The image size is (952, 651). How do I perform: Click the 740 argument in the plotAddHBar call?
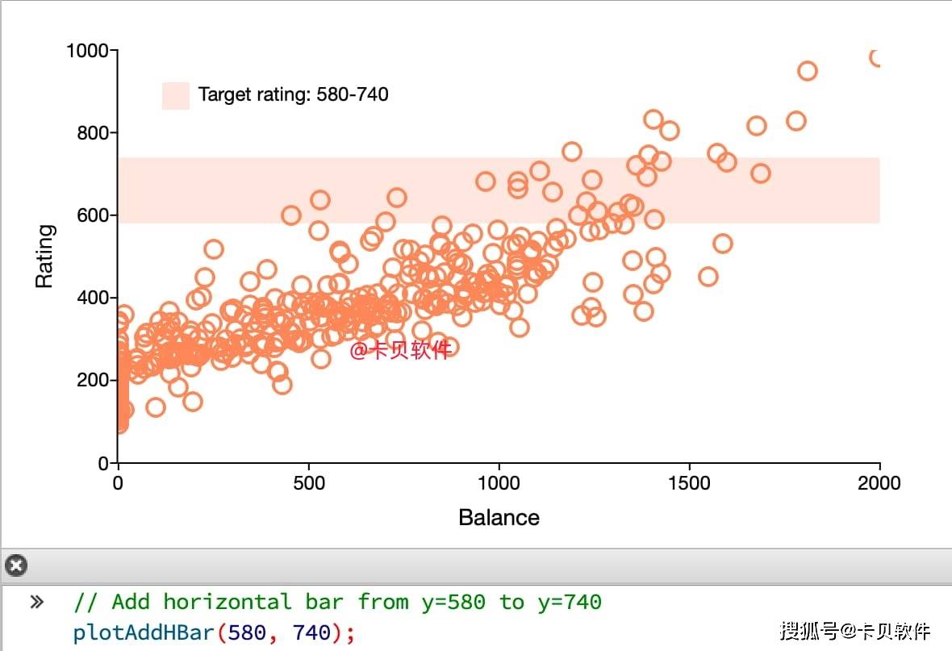[311, 632]
